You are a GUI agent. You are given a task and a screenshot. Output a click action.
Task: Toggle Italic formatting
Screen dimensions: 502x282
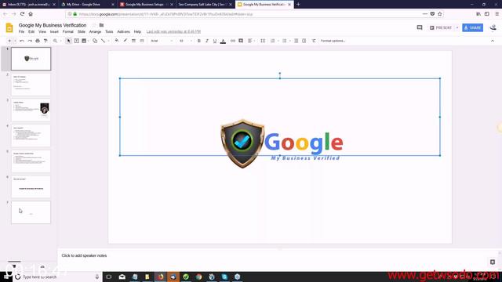pyautogui.click(x=207, y=41)
